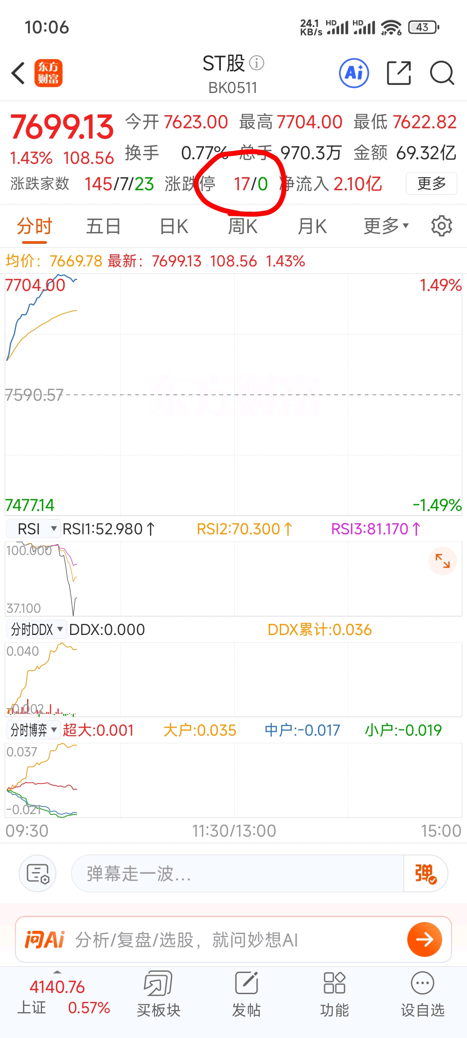Open chart settings gear icon
This screenshot has width=467, height=1038.
click(441, 226)
